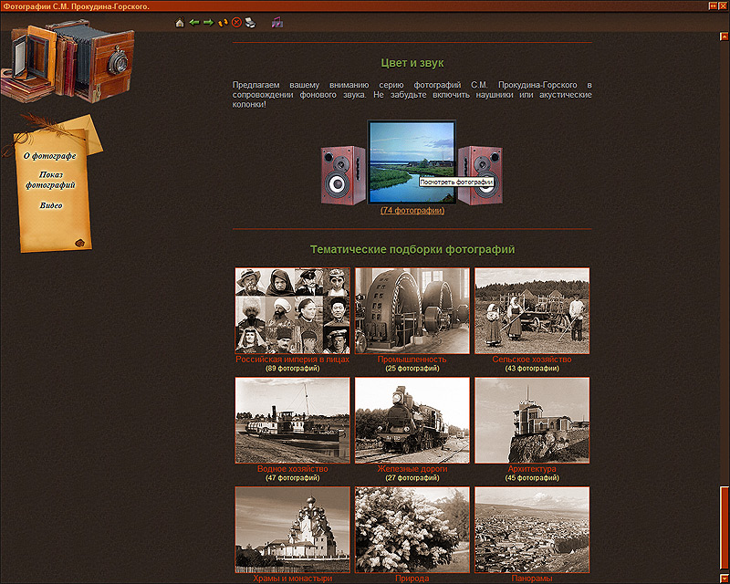Viewport: 730px width, 584px height.
Task: Click the Home icon in toolbar
Action: click(180, 22)
